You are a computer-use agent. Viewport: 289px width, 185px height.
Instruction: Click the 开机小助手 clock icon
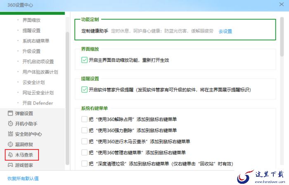click(10, 124)
